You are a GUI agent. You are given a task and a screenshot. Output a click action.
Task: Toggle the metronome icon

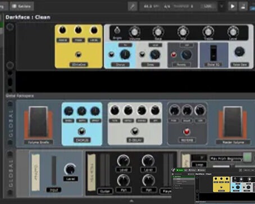pos(243,7)
